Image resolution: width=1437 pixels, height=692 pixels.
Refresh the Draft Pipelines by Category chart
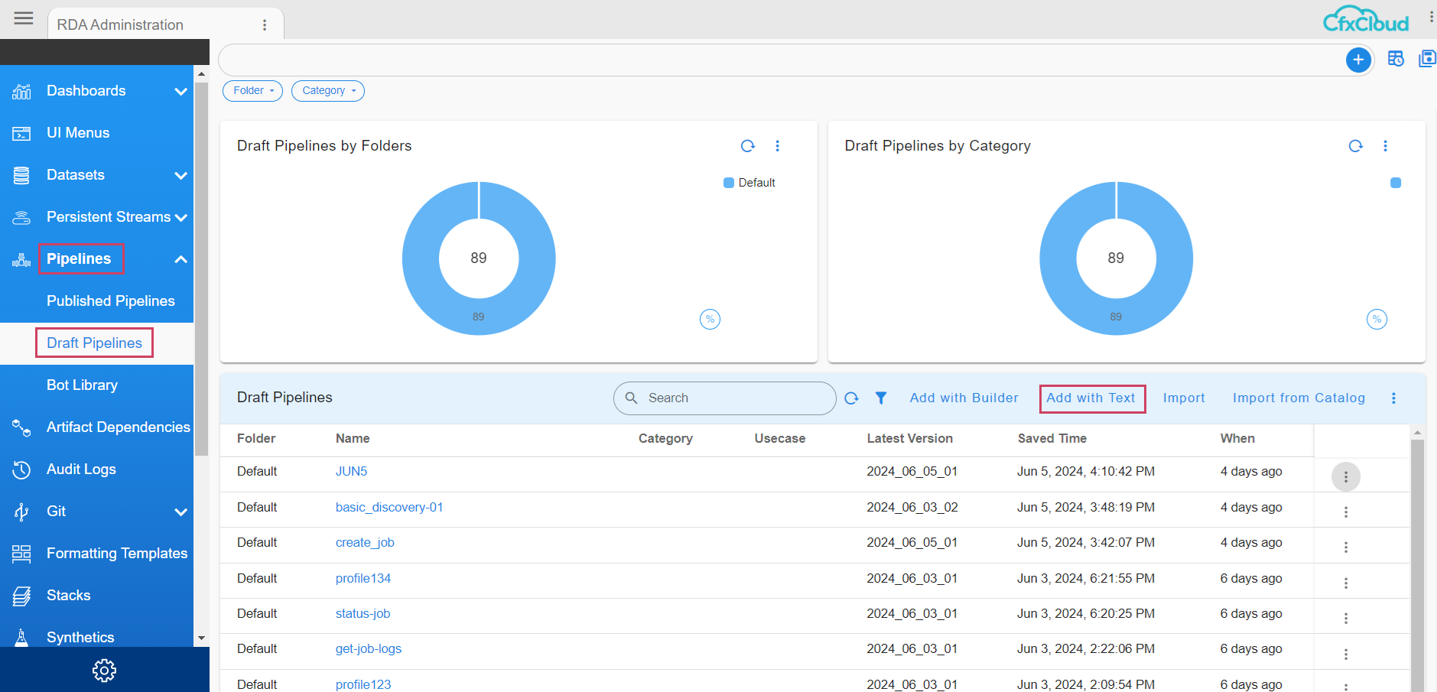click(1355, 146)
